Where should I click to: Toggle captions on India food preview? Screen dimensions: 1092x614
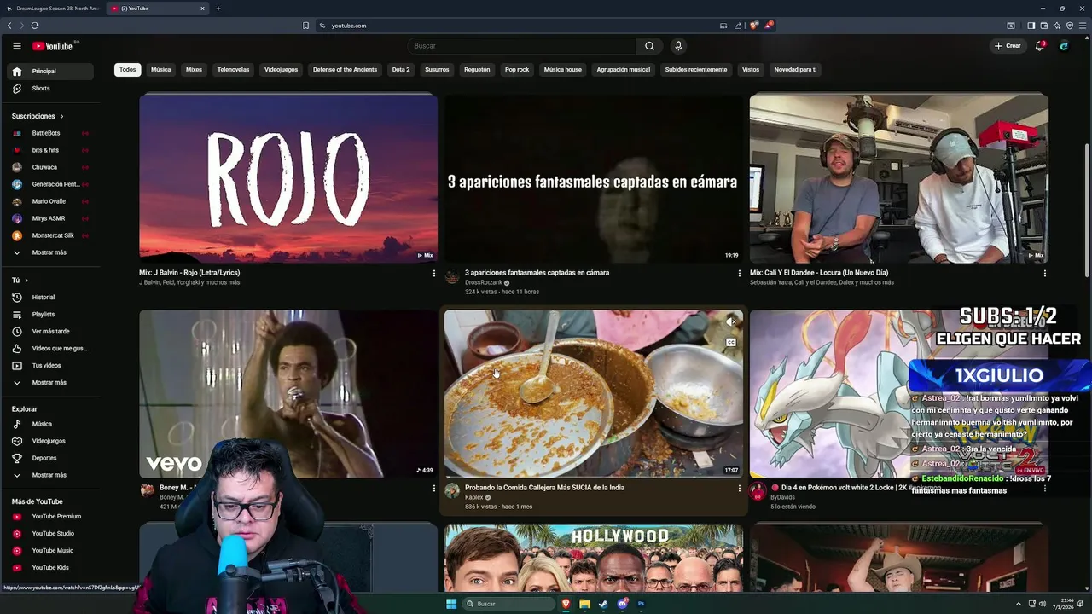(x=731, y=343)
